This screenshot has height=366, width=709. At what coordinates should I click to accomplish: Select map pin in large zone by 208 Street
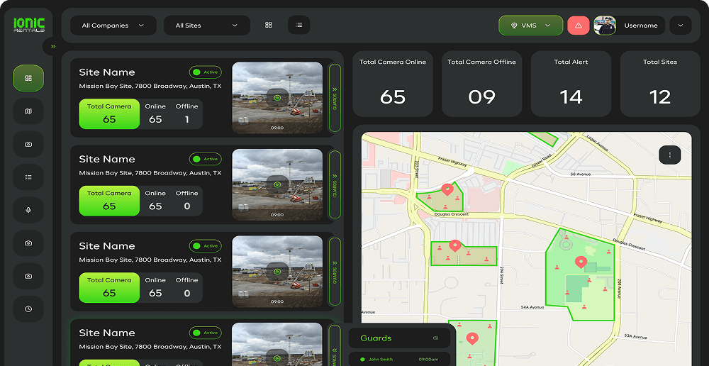pos(581,262)
